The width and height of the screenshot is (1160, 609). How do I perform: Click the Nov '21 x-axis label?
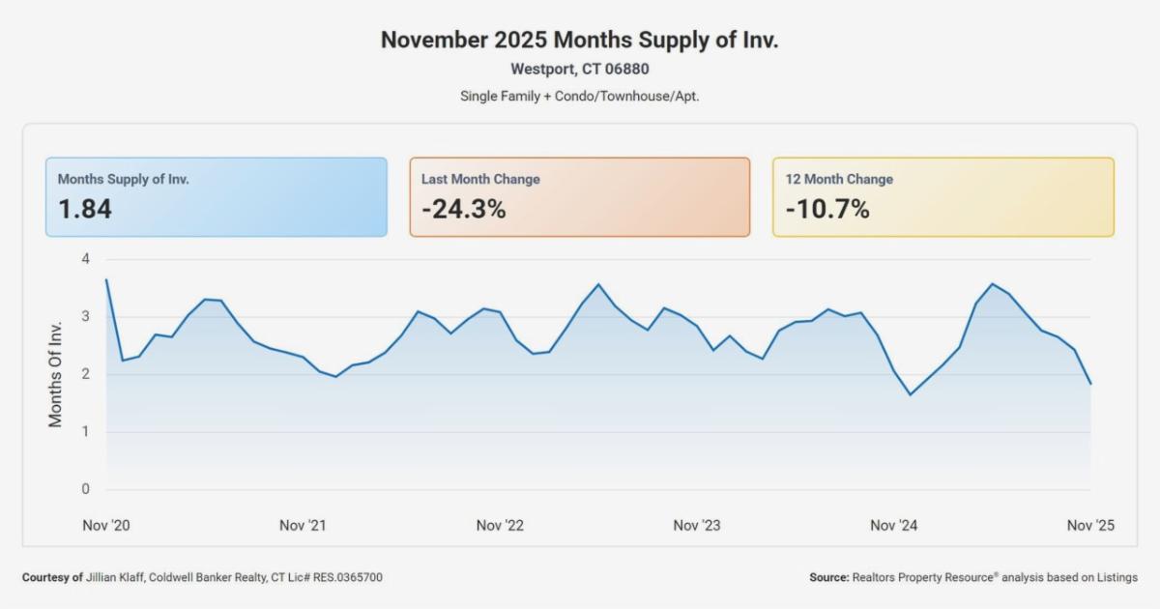304,526
